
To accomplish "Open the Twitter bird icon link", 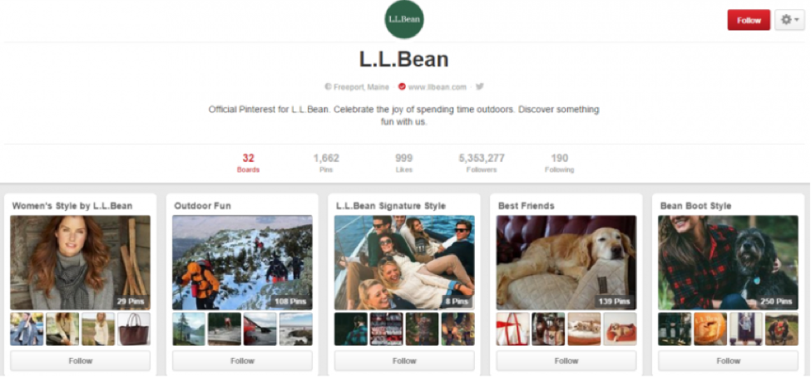I will (480, 86).
